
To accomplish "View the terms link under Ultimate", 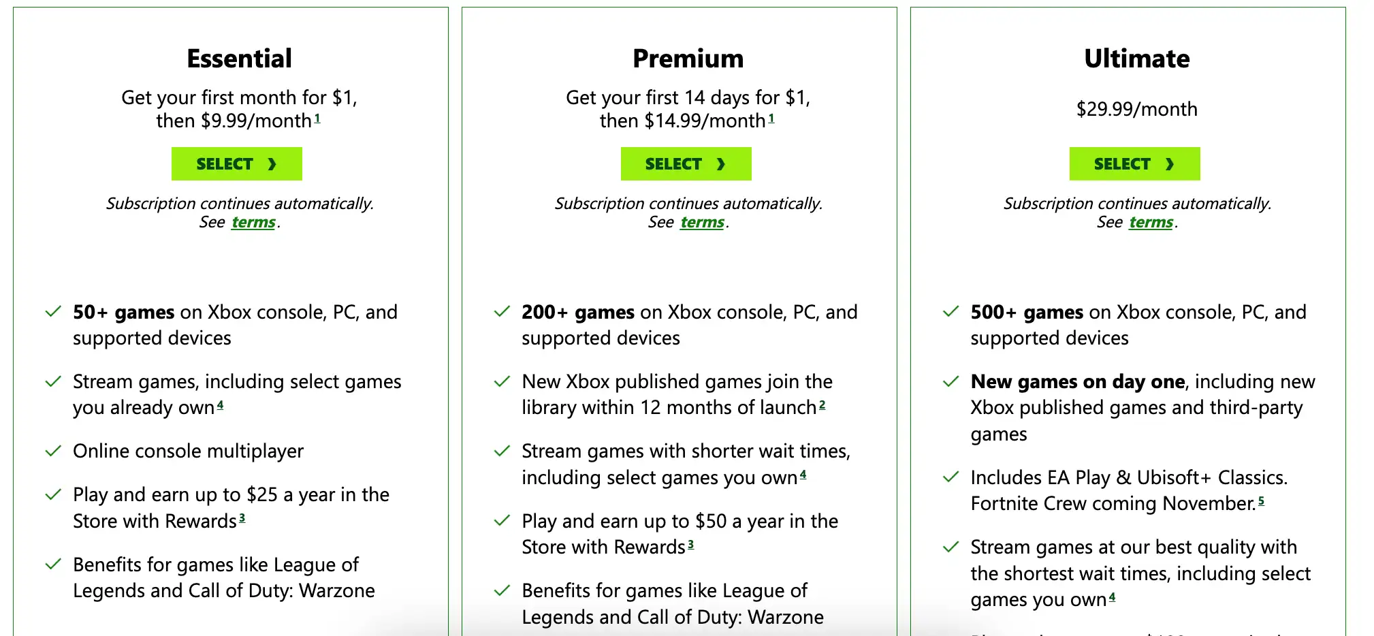I will point(1151,223).
